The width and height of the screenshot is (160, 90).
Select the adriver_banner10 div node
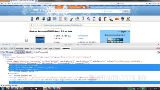pos(39,82)
